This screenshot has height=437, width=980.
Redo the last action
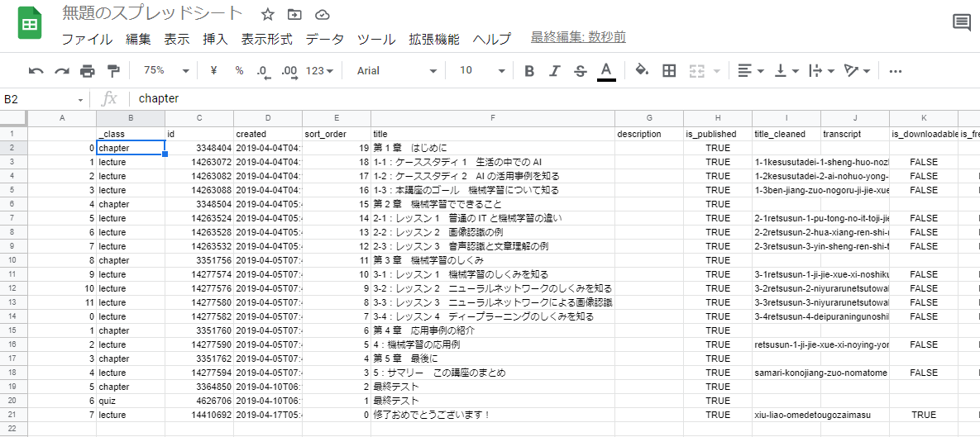click(62, 70)
